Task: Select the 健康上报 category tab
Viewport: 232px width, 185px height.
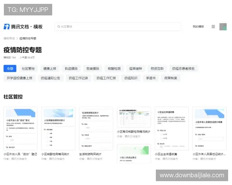Action: tap(50, 69)
